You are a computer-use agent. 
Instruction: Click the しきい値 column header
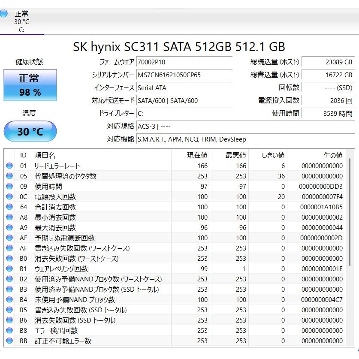[268, 155]
